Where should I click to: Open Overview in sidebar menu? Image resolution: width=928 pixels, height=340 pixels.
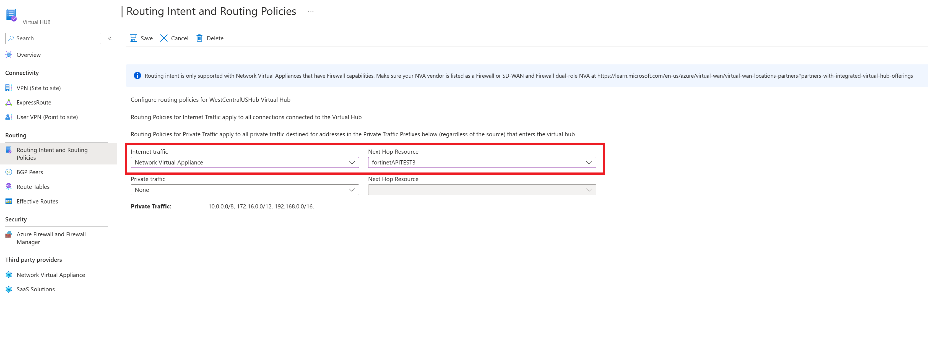point(28,55)
